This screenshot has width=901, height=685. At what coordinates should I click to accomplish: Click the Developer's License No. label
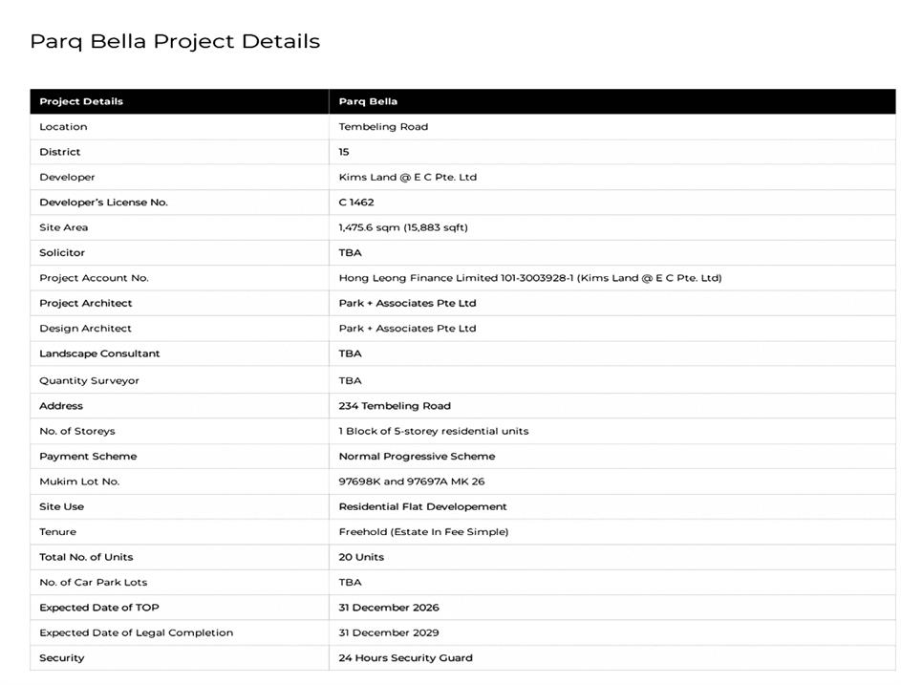click(103, 203)
